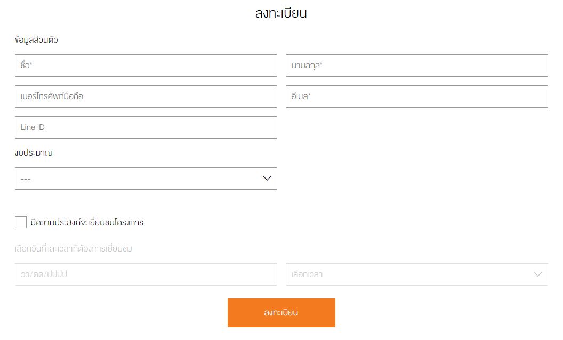Click the chevron arrow of the เลือกเวลา selector
The width and height of the screenshot is (563, 340).
[537, 274]
